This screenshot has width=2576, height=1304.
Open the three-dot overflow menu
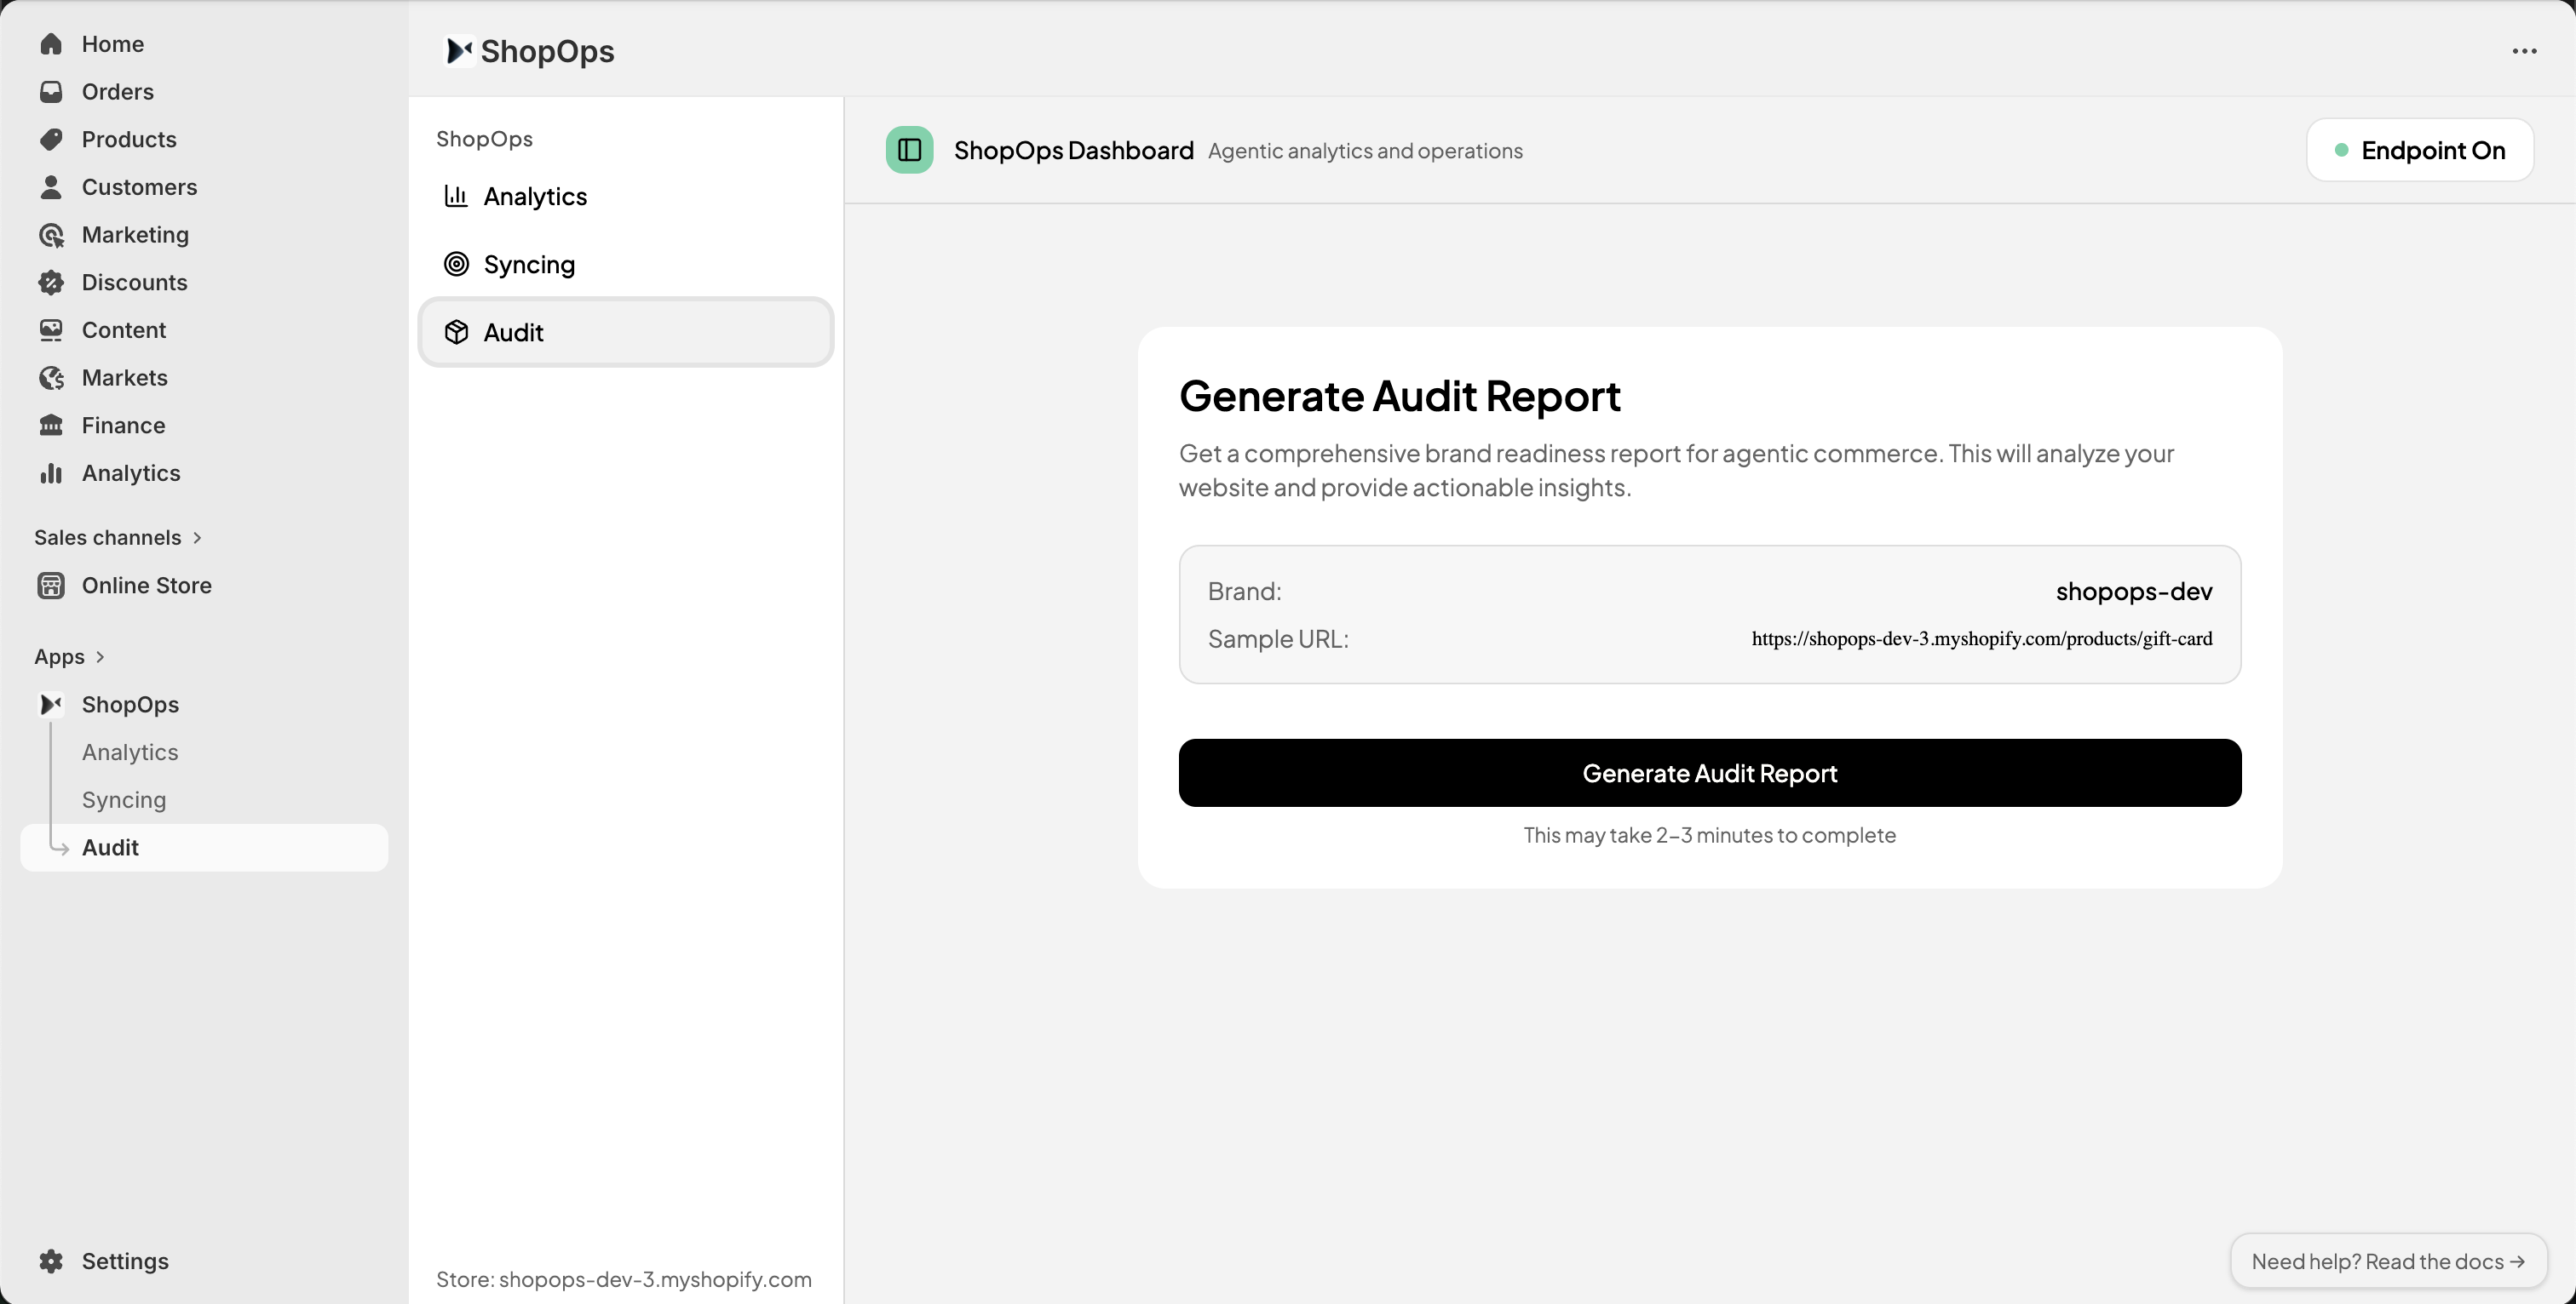tap(2524, 51)
